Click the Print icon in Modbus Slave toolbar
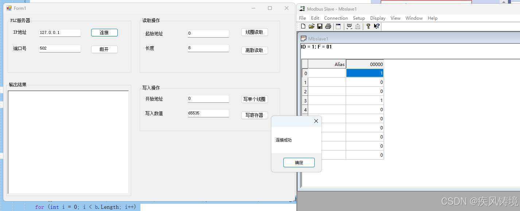The width and height of the screenshot is (520, 211). tap(328, 26)
